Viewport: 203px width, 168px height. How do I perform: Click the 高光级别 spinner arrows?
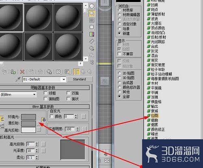coord(37,144)
